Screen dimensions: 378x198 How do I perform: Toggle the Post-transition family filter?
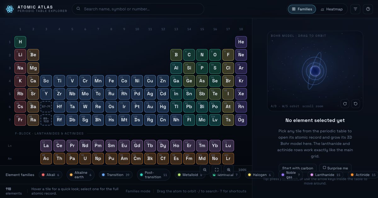pyautogui.click(x=154, y=175)
